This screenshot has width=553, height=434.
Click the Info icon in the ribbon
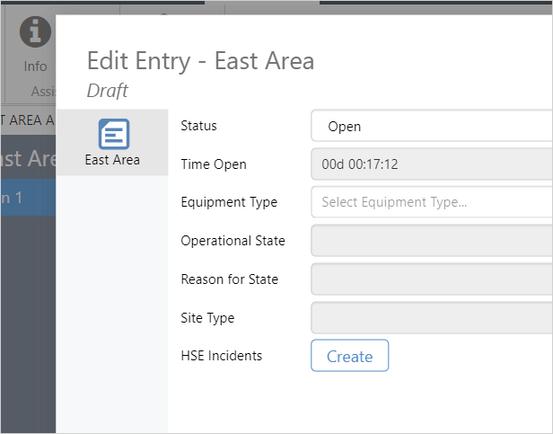click(x=35, y=33)
